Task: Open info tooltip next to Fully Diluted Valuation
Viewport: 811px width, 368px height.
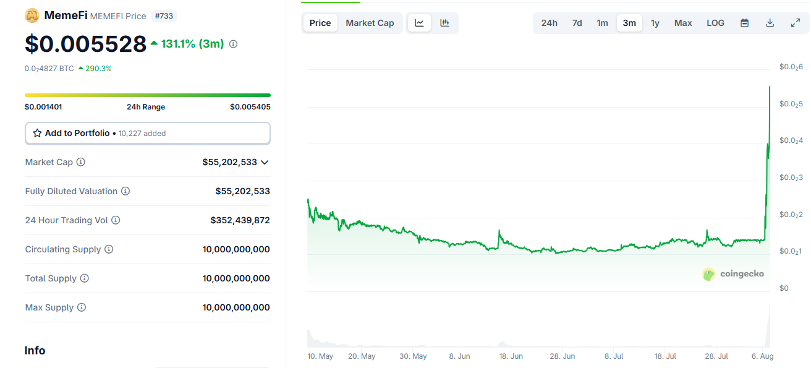Action: point(127,191)
